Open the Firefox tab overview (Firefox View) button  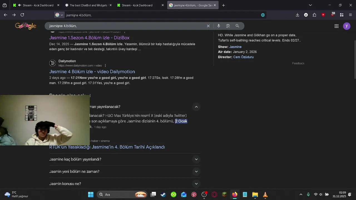(x=4, y=5)
